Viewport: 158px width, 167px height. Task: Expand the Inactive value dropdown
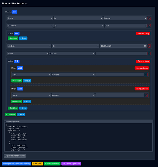click(x=125, y=18)
